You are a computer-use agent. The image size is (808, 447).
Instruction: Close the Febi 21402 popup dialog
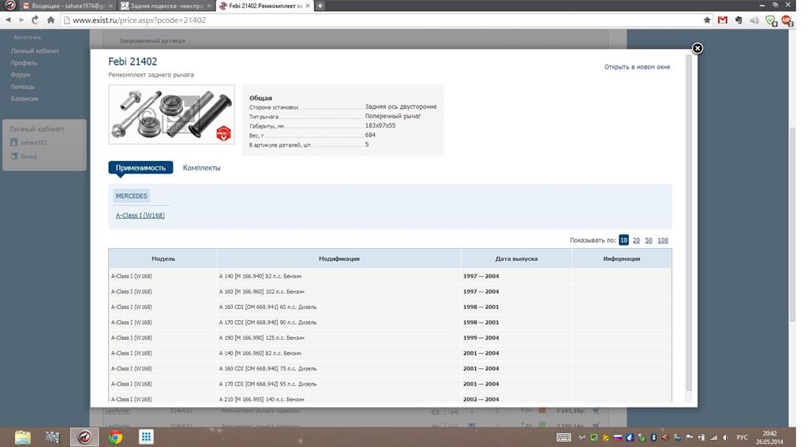(698, 48)
